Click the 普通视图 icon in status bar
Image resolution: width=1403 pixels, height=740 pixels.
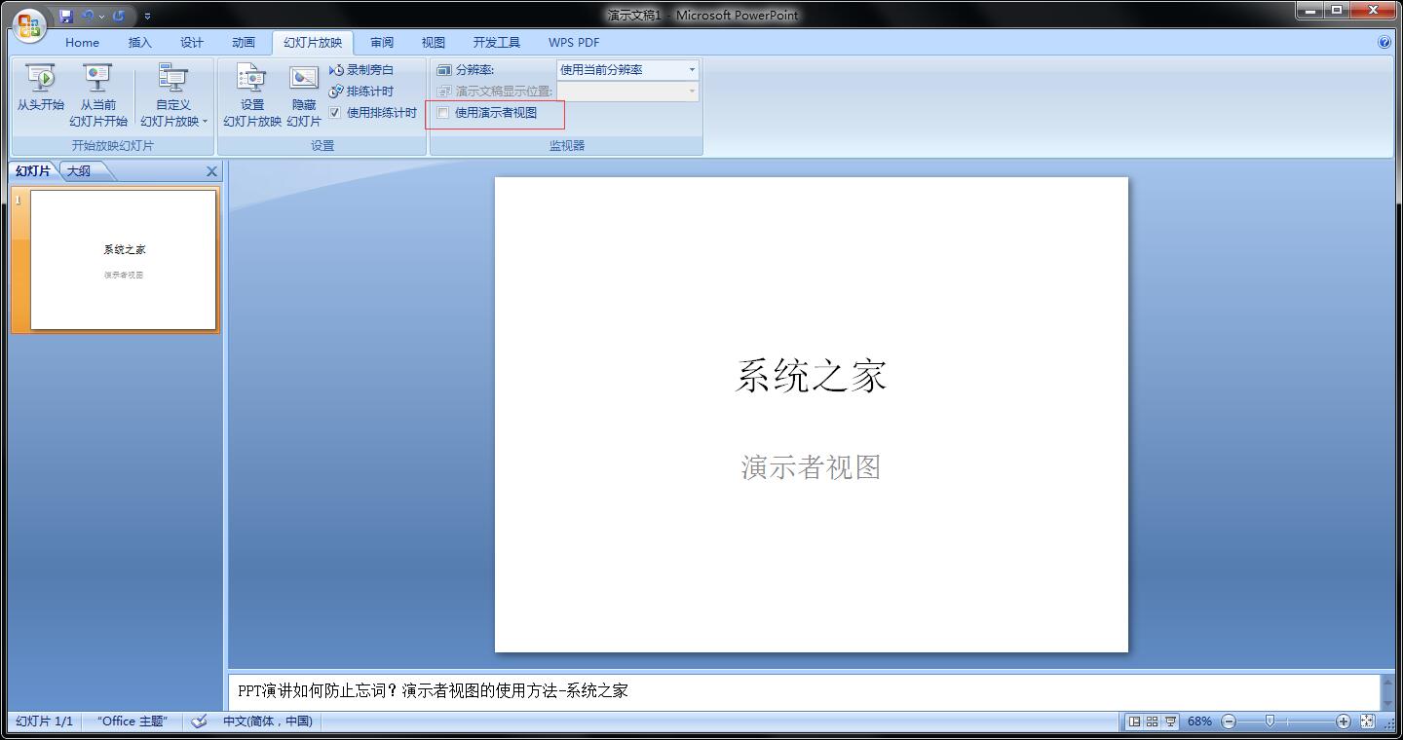pyautogui.click(x=1133, y=721)
